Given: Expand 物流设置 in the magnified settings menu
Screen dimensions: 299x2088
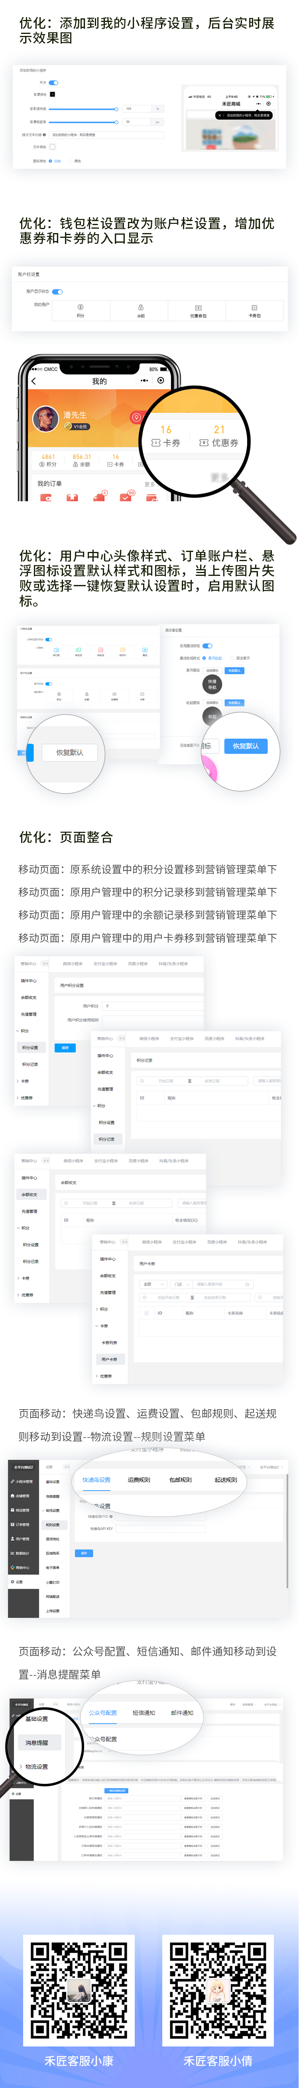Looking at the screenshot, I should [x=34, y=1766].
